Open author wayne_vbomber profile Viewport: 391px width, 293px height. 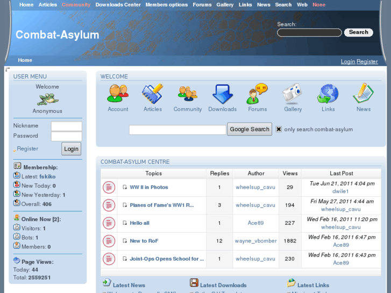(255, 241)
